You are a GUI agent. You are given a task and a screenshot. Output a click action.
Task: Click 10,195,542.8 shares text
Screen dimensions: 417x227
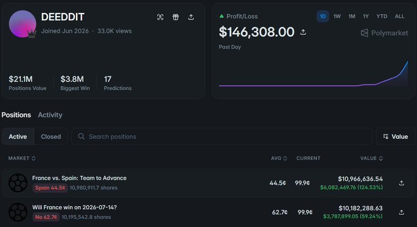[86, 217]
